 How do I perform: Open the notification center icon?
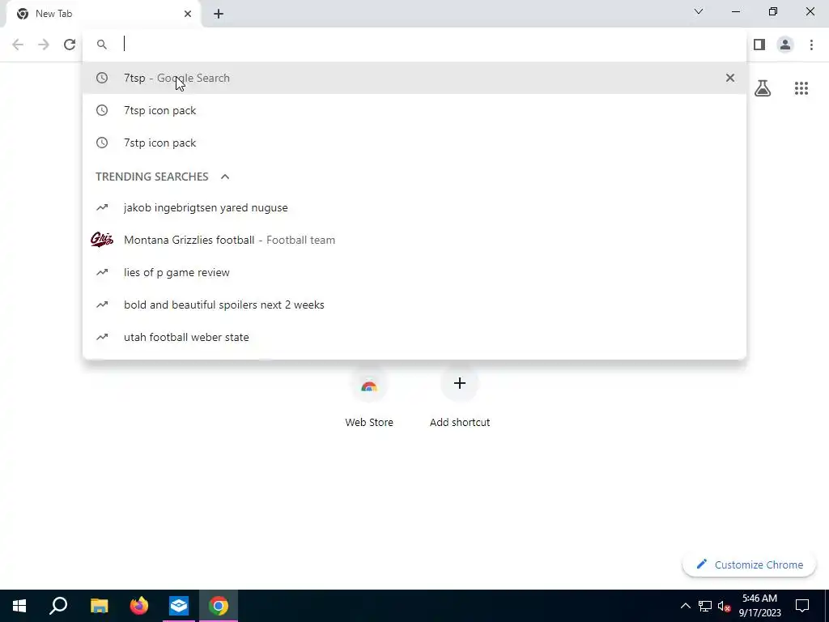[x=802, y=606]
